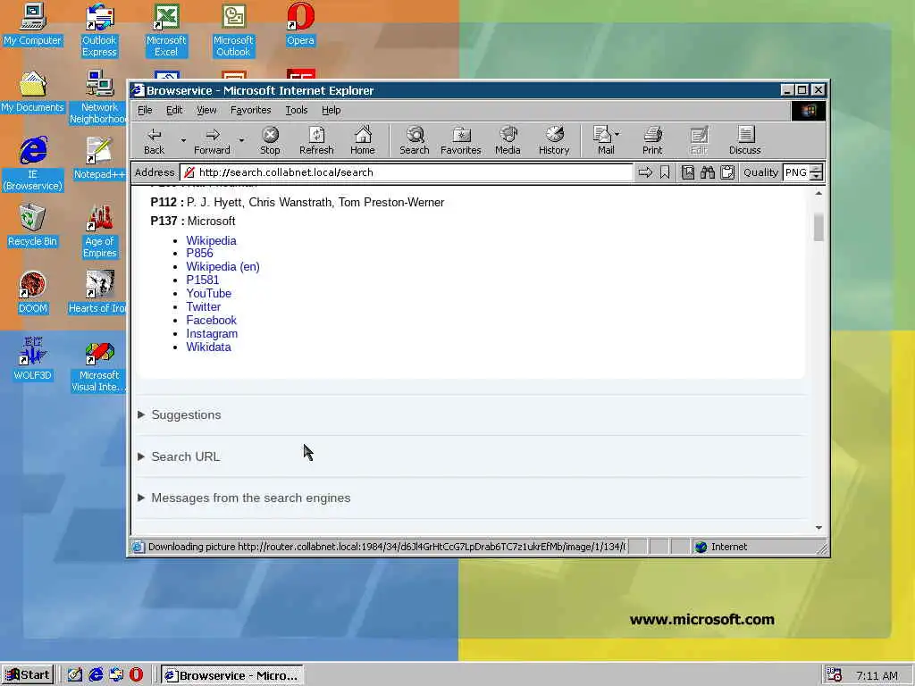The width and height of the screenshot is (915, 686).
Task: Select Microsoft Visual InterDev desktop icon
Action: (x=99, y=365)
